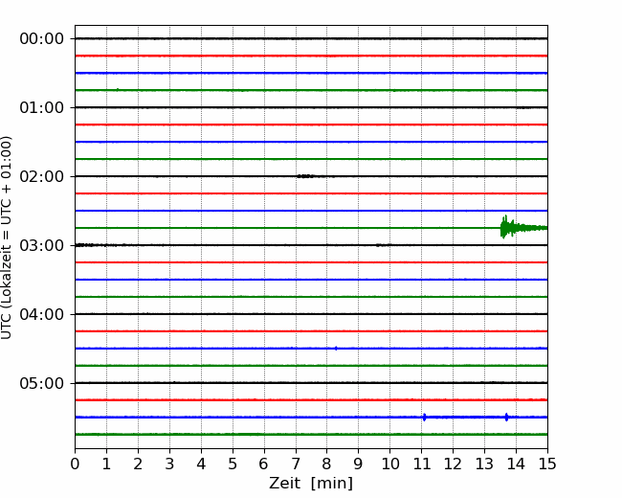Click the 05:00 time label
Screen dimensions: 622x498
(42, 383)
